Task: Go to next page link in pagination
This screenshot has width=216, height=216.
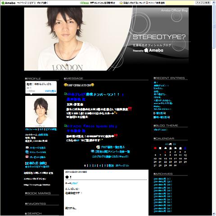Action: [122, 166]
